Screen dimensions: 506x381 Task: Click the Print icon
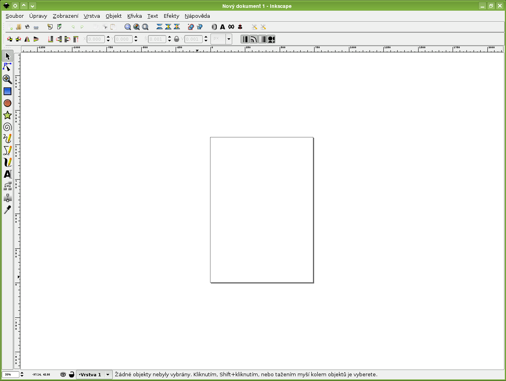36,27
